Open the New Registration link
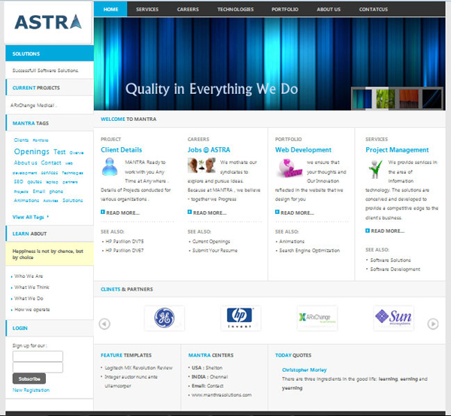451x416 pixels. [x=31, y=390]
